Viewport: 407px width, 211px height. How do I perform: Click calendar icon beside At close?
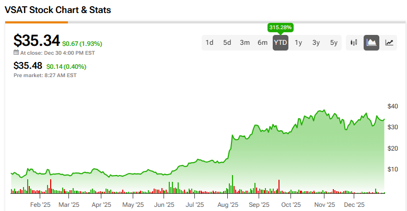(16, 53)
